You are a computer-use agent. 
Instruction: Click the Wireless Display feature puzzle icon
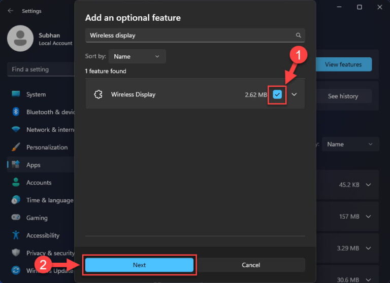(x=99, y=94)
